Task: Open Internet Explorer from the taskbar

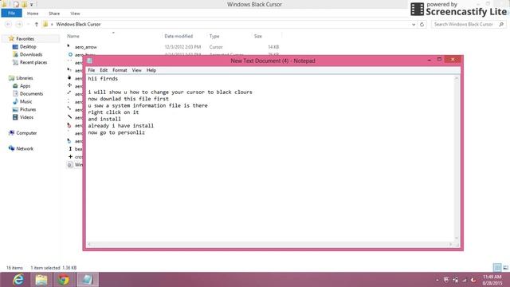Action: click(x=18, y=280)
